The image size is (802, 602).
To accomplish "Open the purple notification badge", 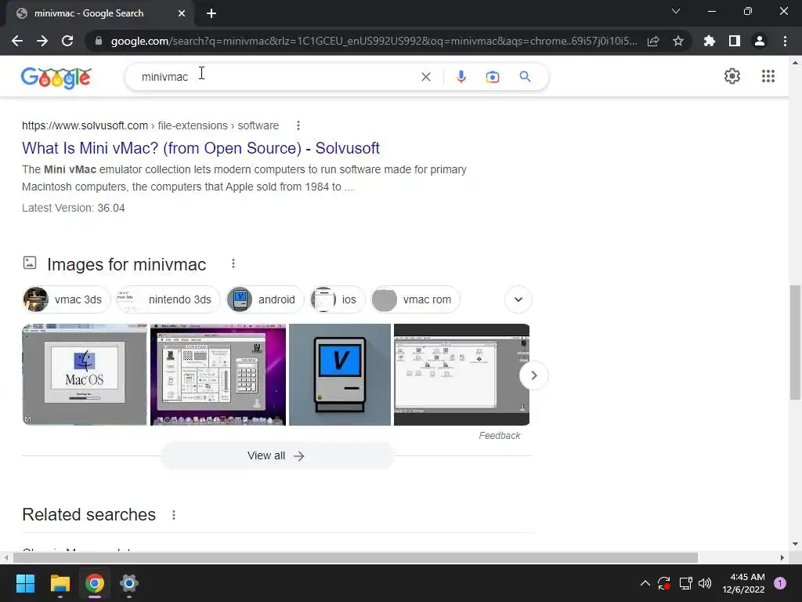I will (x=780, y=583).
